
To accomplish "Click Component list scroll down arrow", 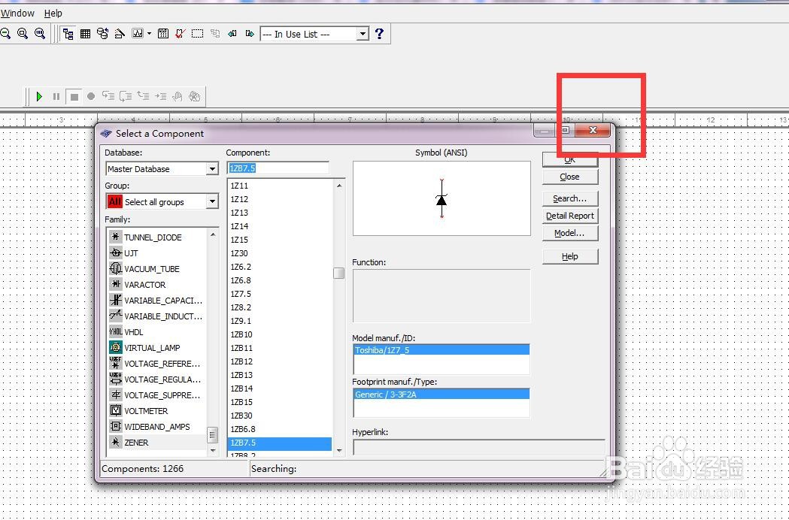I will click(x=339, y=451).
